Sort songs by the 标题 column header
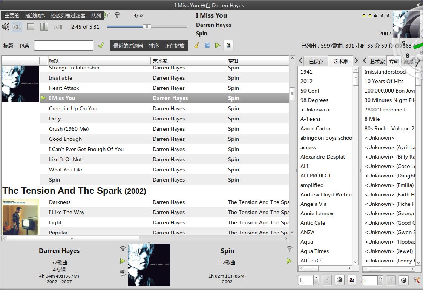Screen dimensions: 423x290 99,61
